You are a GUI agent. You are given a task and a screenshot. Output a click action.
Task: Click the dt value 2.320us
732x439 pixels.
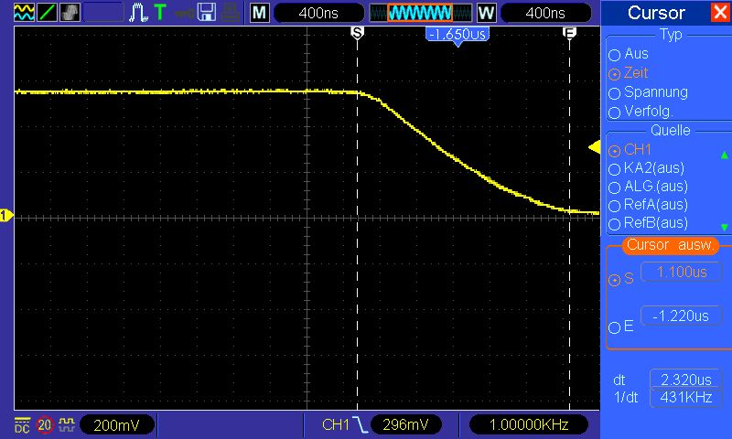[x=685, y=380]
